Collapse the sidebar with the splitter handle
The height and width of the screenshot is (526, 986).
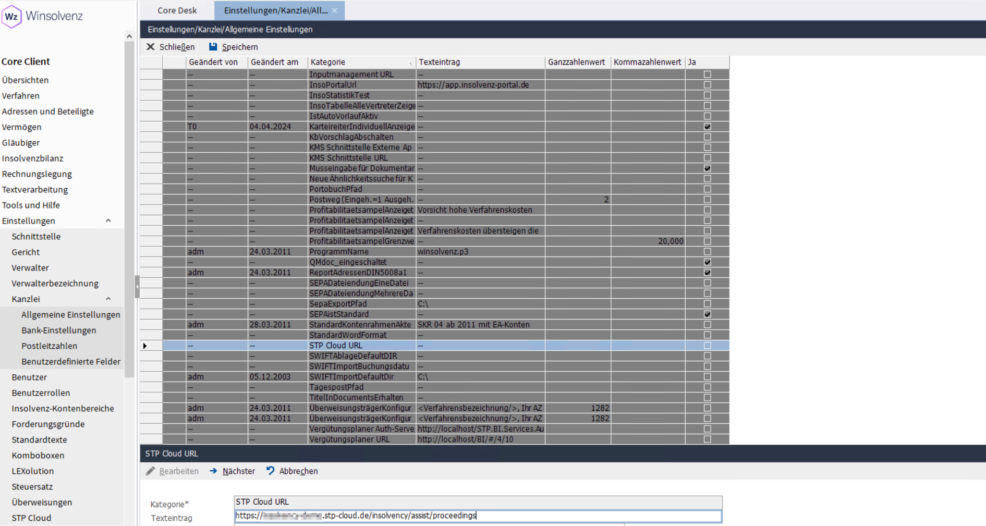point(137,286)
